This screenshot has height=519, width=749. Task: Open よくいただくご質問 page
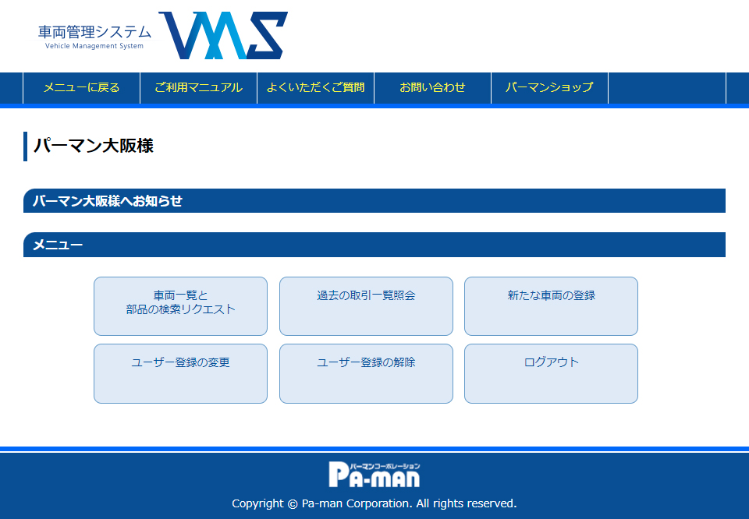[315, 87]
